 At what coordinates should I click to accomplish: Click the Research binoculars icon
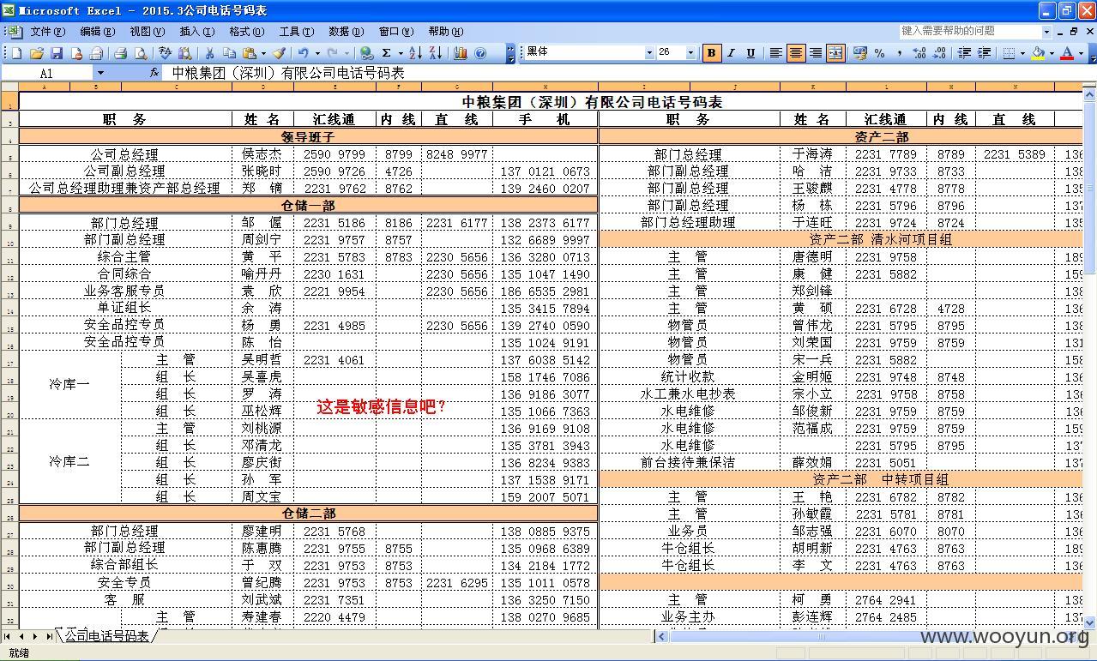point(185,53)
